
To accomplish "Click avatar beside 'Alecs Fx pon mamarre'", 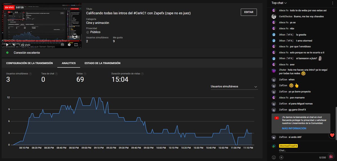I will (274, 97).
